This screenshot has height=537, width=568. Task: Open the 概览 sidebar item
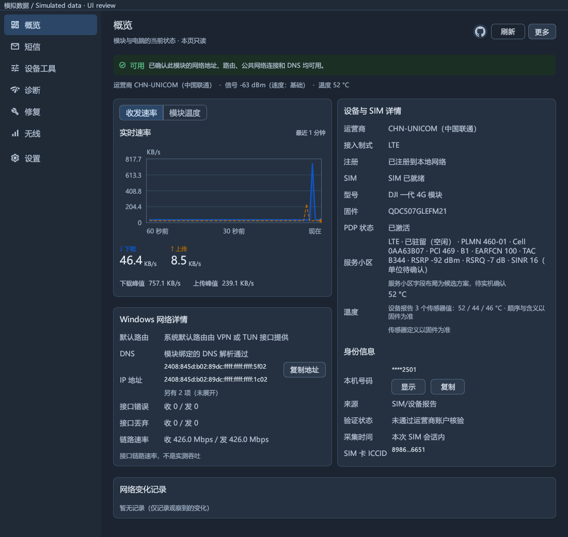click(x=51, y=25)
